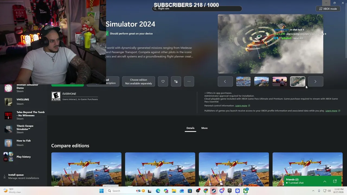Switch to Steam in the taskbar

(x=214, y=191)
